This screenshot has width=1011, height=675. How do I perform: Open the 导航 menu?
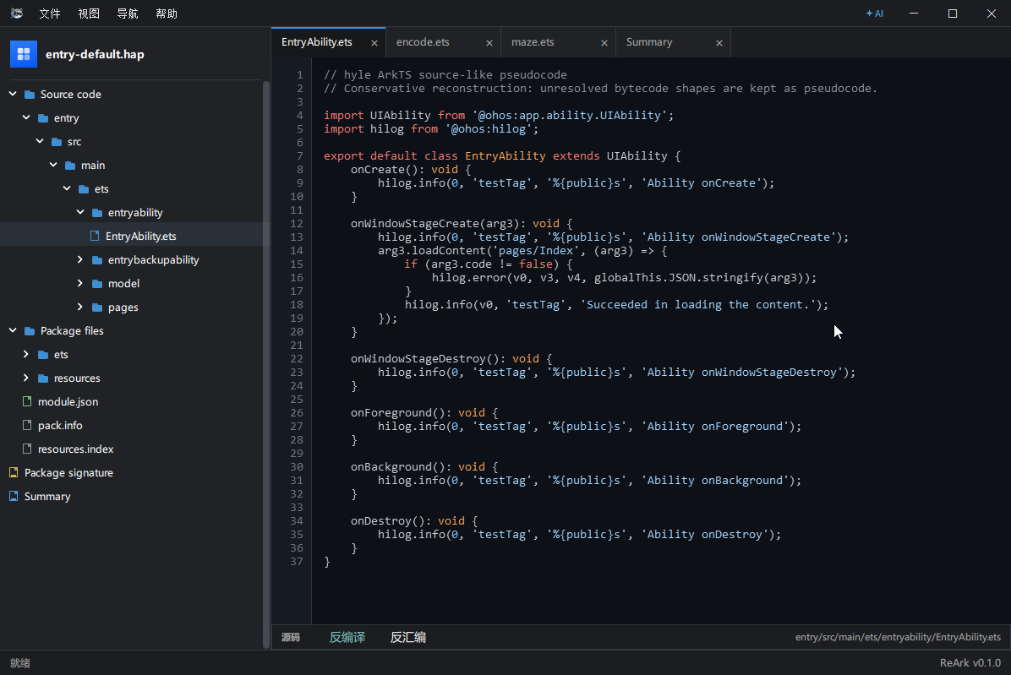[x=128, y=14]
